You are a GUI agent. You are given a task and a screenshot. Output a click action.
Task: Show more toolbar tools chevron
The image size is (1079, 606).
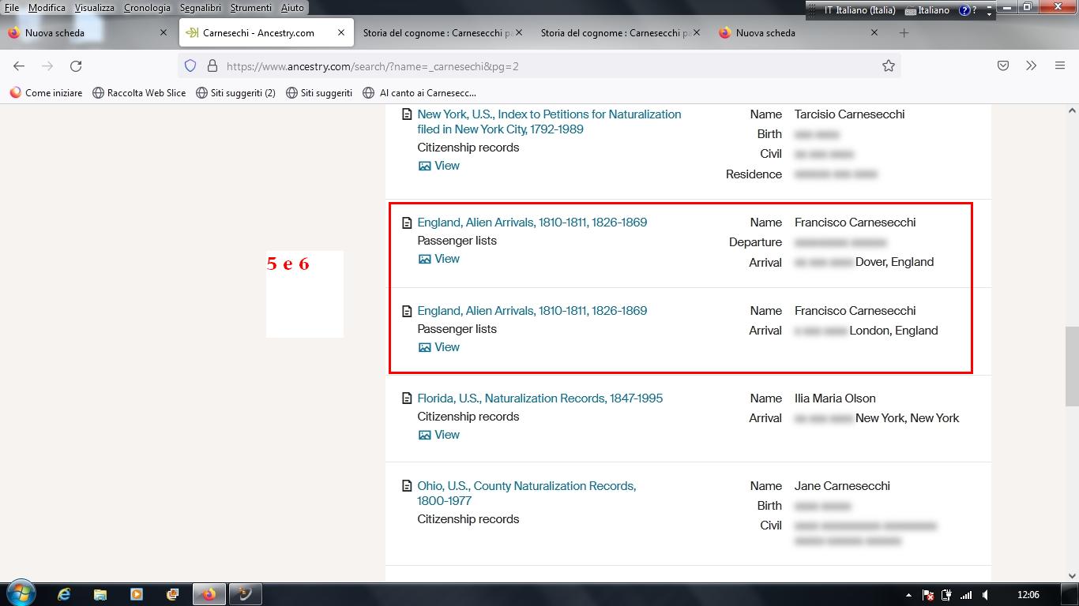(1031, 66)
